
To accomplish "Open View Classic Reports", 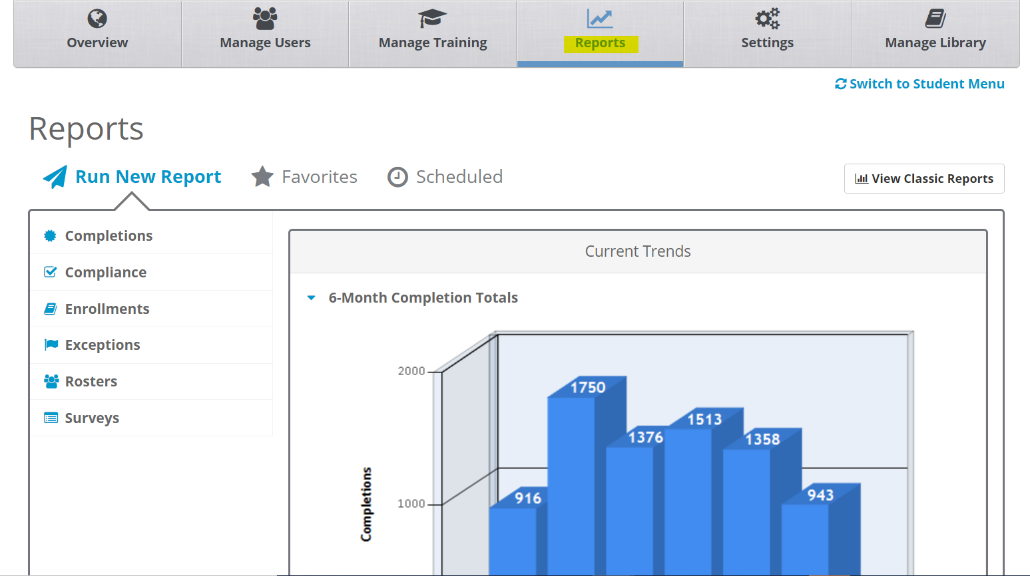I will 924,179.
